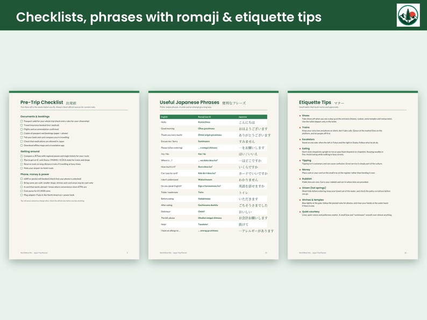Click the Shoes tip title
Screen dimensions: 427x320
[x=305, y=115]
